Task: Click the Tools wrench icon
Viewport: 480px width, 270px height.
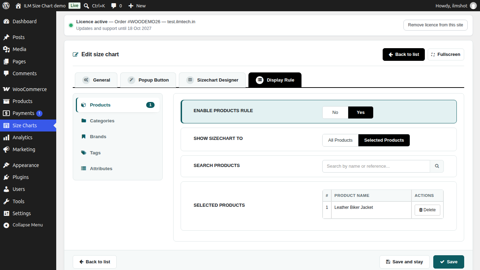Action: [x=6, y=201]
